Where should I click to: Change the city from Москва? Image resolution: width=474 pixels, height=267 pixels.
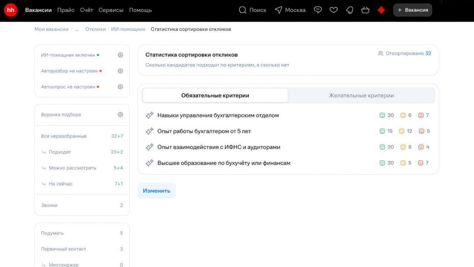coord(290,10)
